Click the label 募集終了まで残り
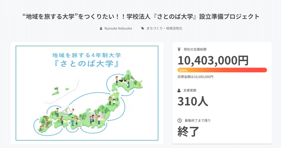This screenshot has height=148, width=281. (x=198, y=121)
